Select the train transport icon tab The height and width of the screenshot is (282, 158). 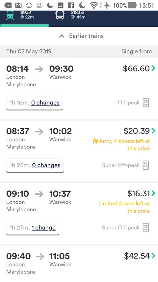(10, 16)
